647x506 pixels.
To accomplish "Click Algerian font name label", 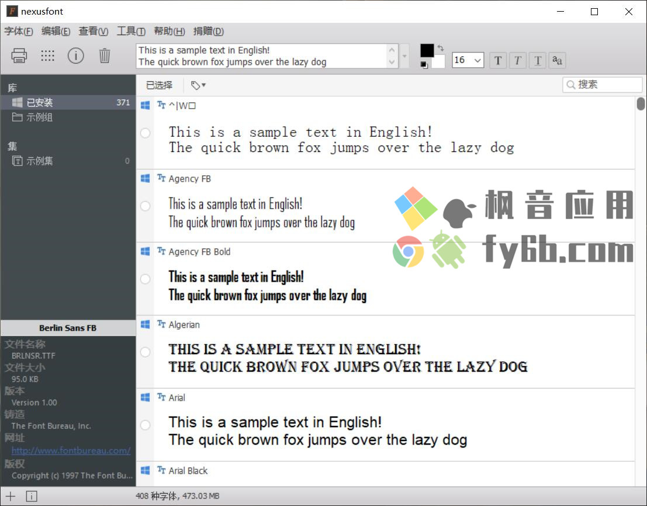I will coord(184,324).
